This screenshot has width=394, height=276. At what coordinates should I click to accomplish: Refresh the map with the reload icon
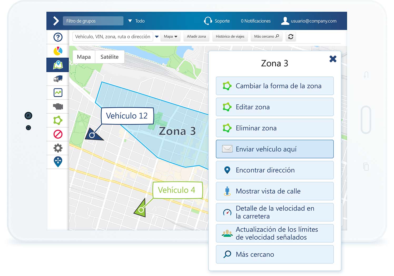[291, 37]
